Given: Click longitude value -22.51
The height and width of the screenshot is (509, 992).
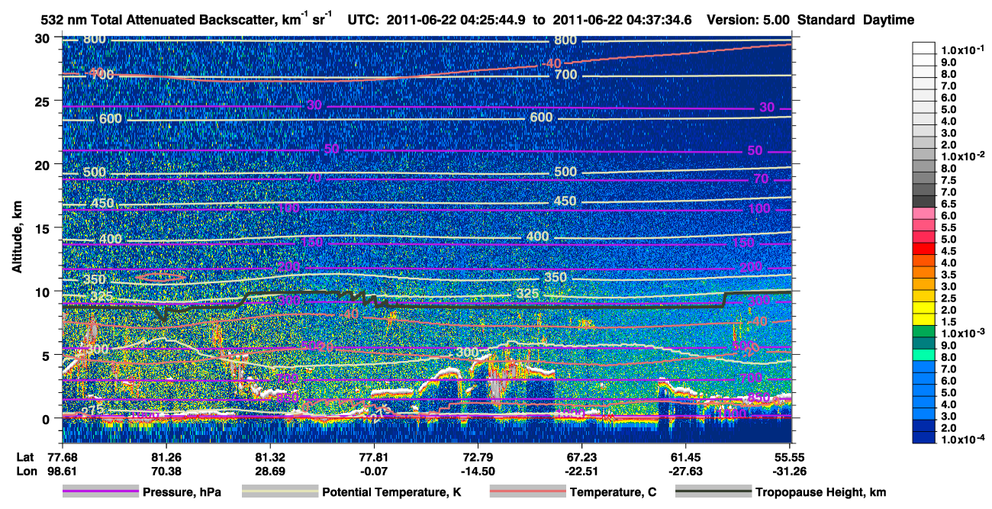Looking at the screenshot, I should click(581, 471).
